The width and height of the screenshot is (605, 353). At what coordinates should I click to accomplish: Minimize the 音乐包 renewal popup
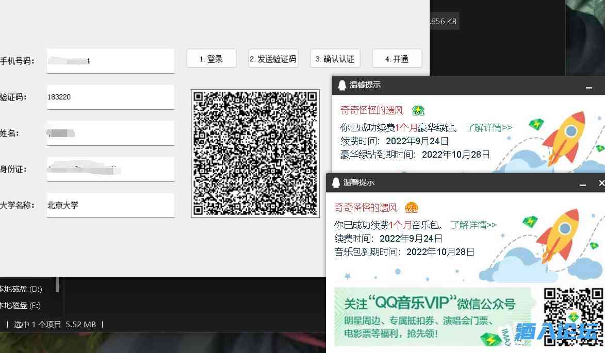point(583,183)
